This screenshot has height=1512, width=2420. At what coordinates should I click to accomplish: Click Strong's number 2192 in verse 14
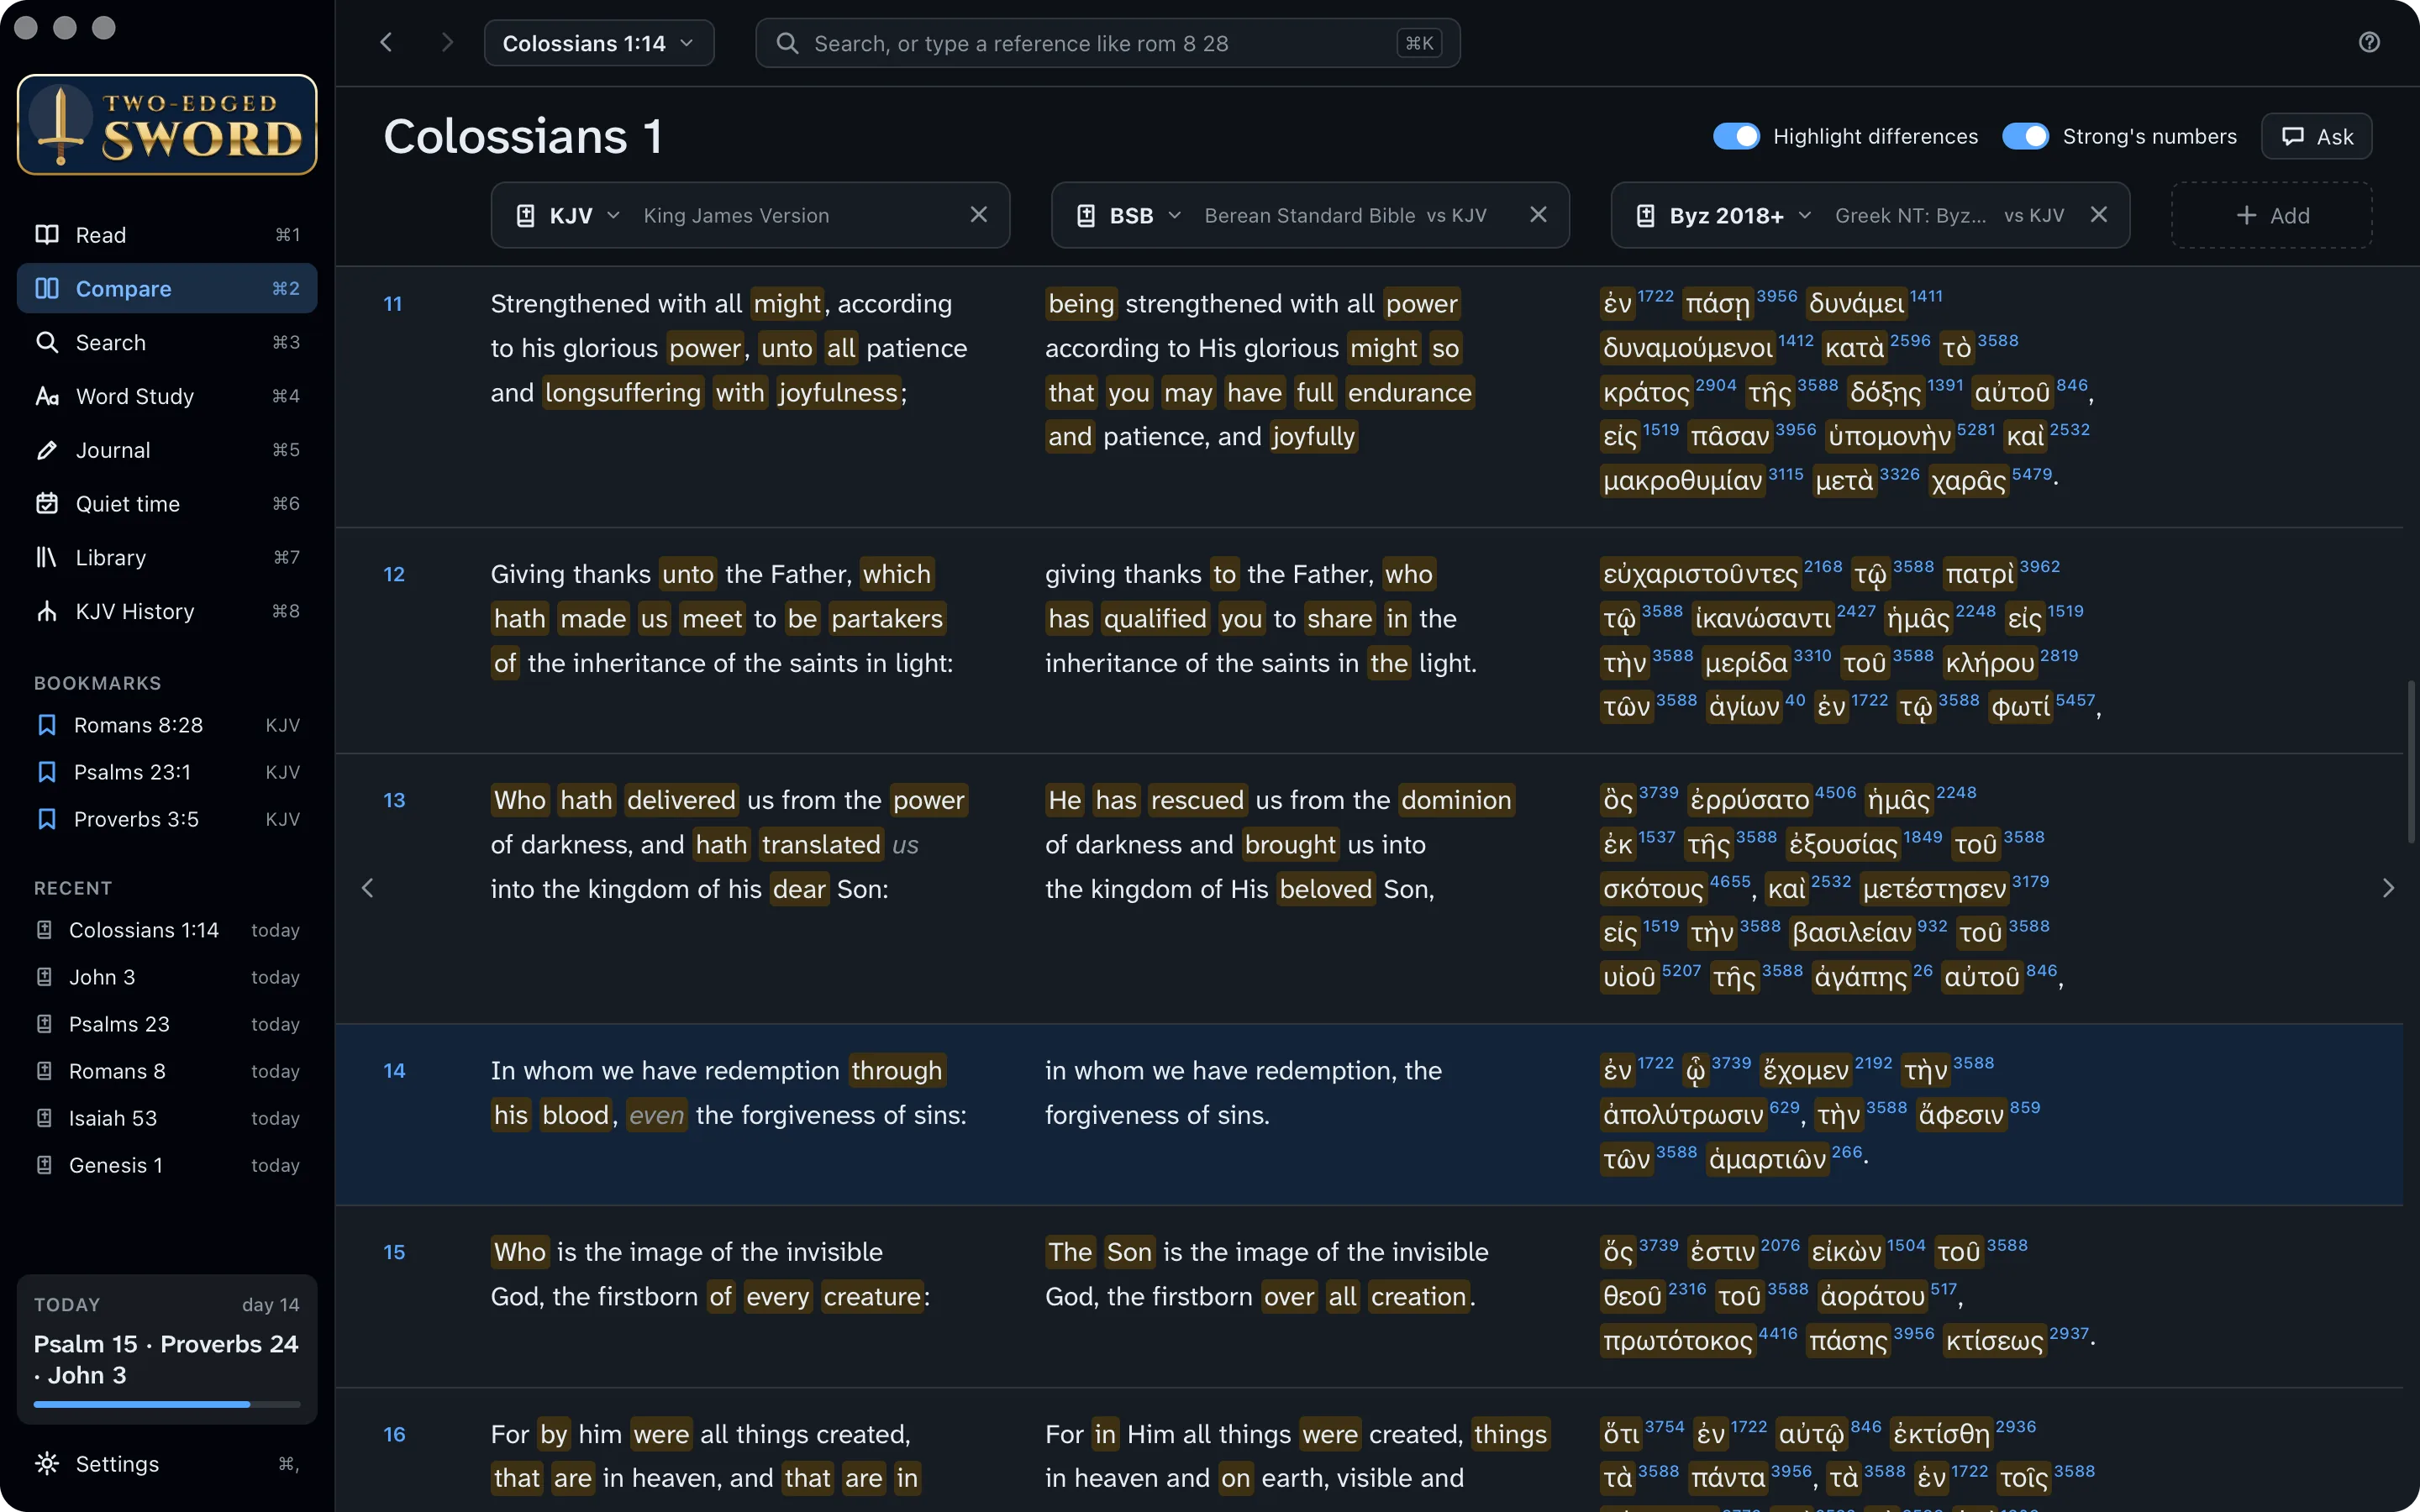[x=1873, y=1063]
